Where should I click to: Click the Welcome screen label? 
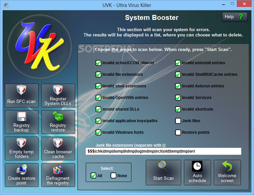(x=227, y=178)
